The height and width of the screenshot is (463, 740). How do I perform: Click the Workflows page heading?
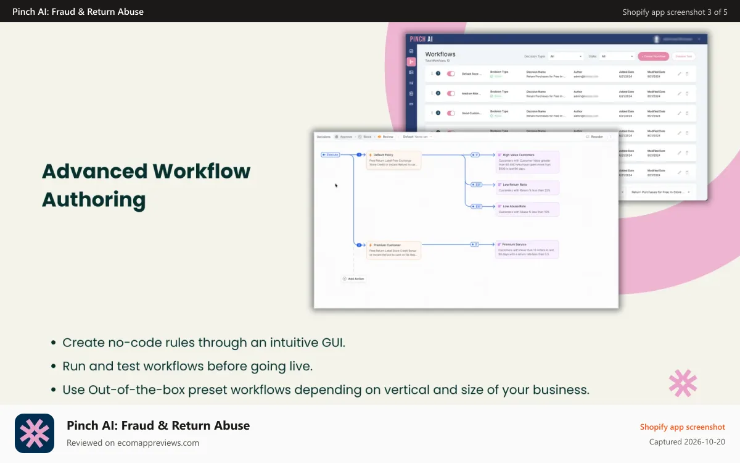(440, 54)
